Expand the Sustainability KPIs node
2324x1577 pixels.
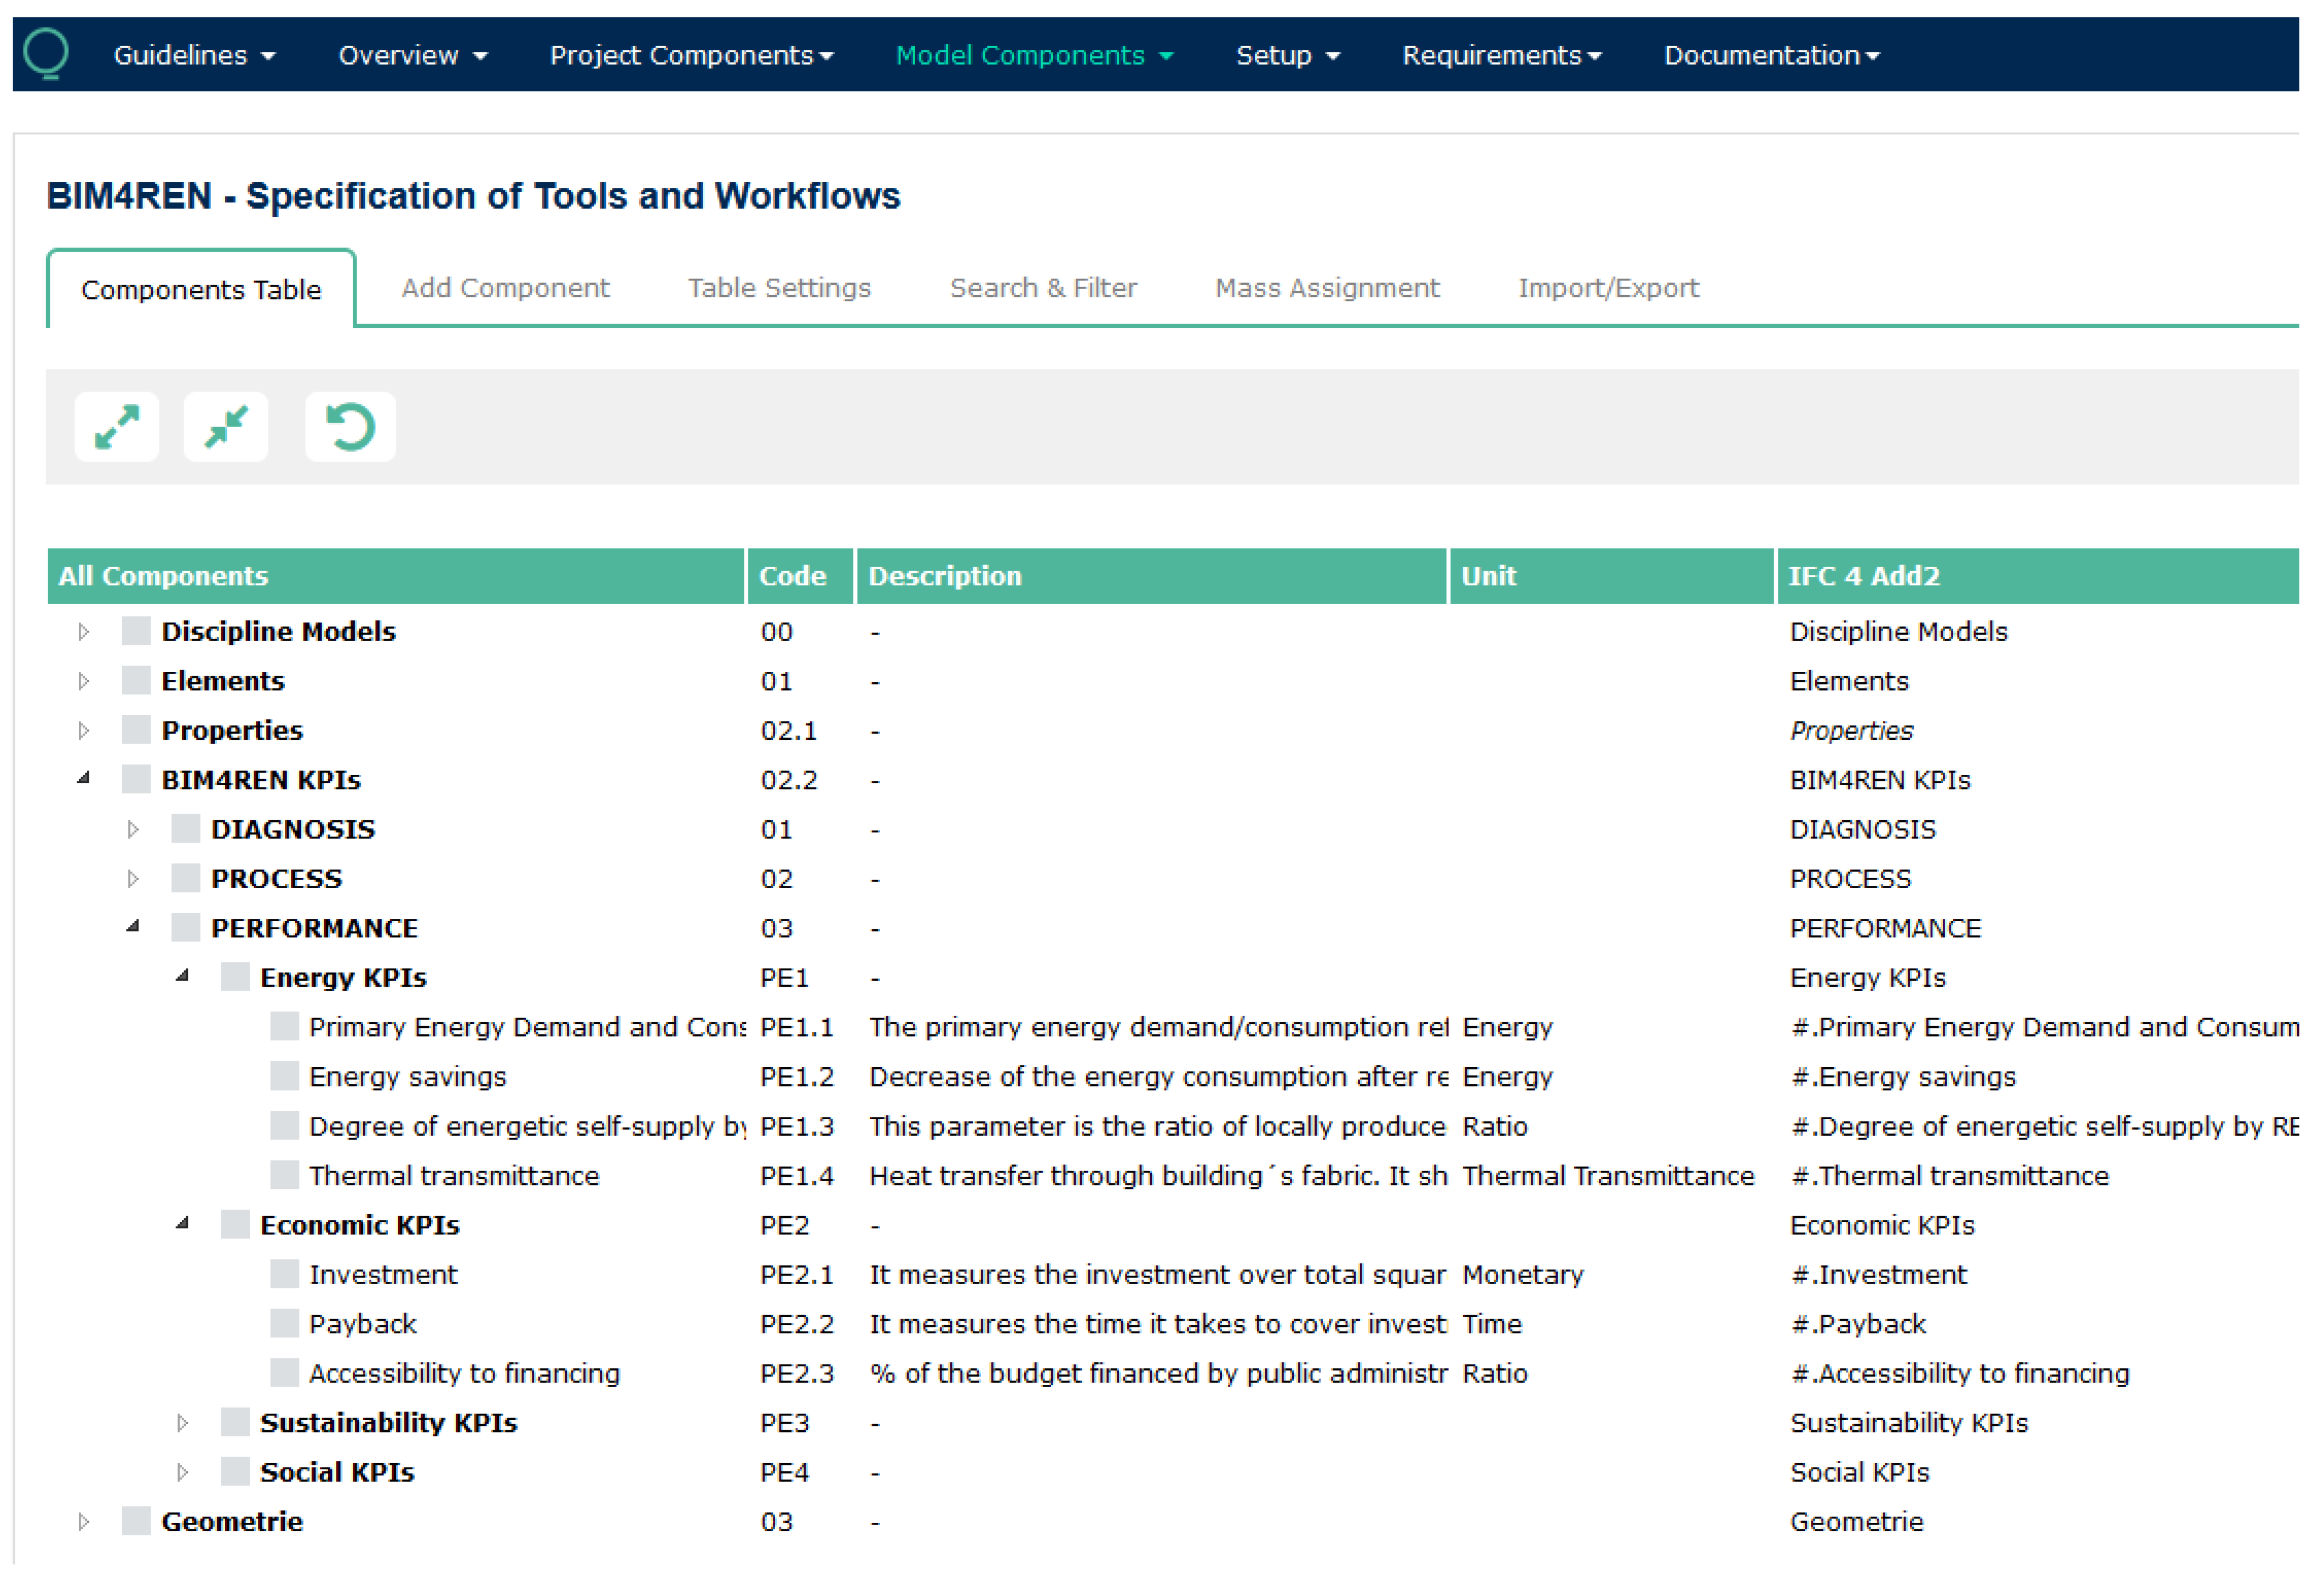tap(182, 1422)
